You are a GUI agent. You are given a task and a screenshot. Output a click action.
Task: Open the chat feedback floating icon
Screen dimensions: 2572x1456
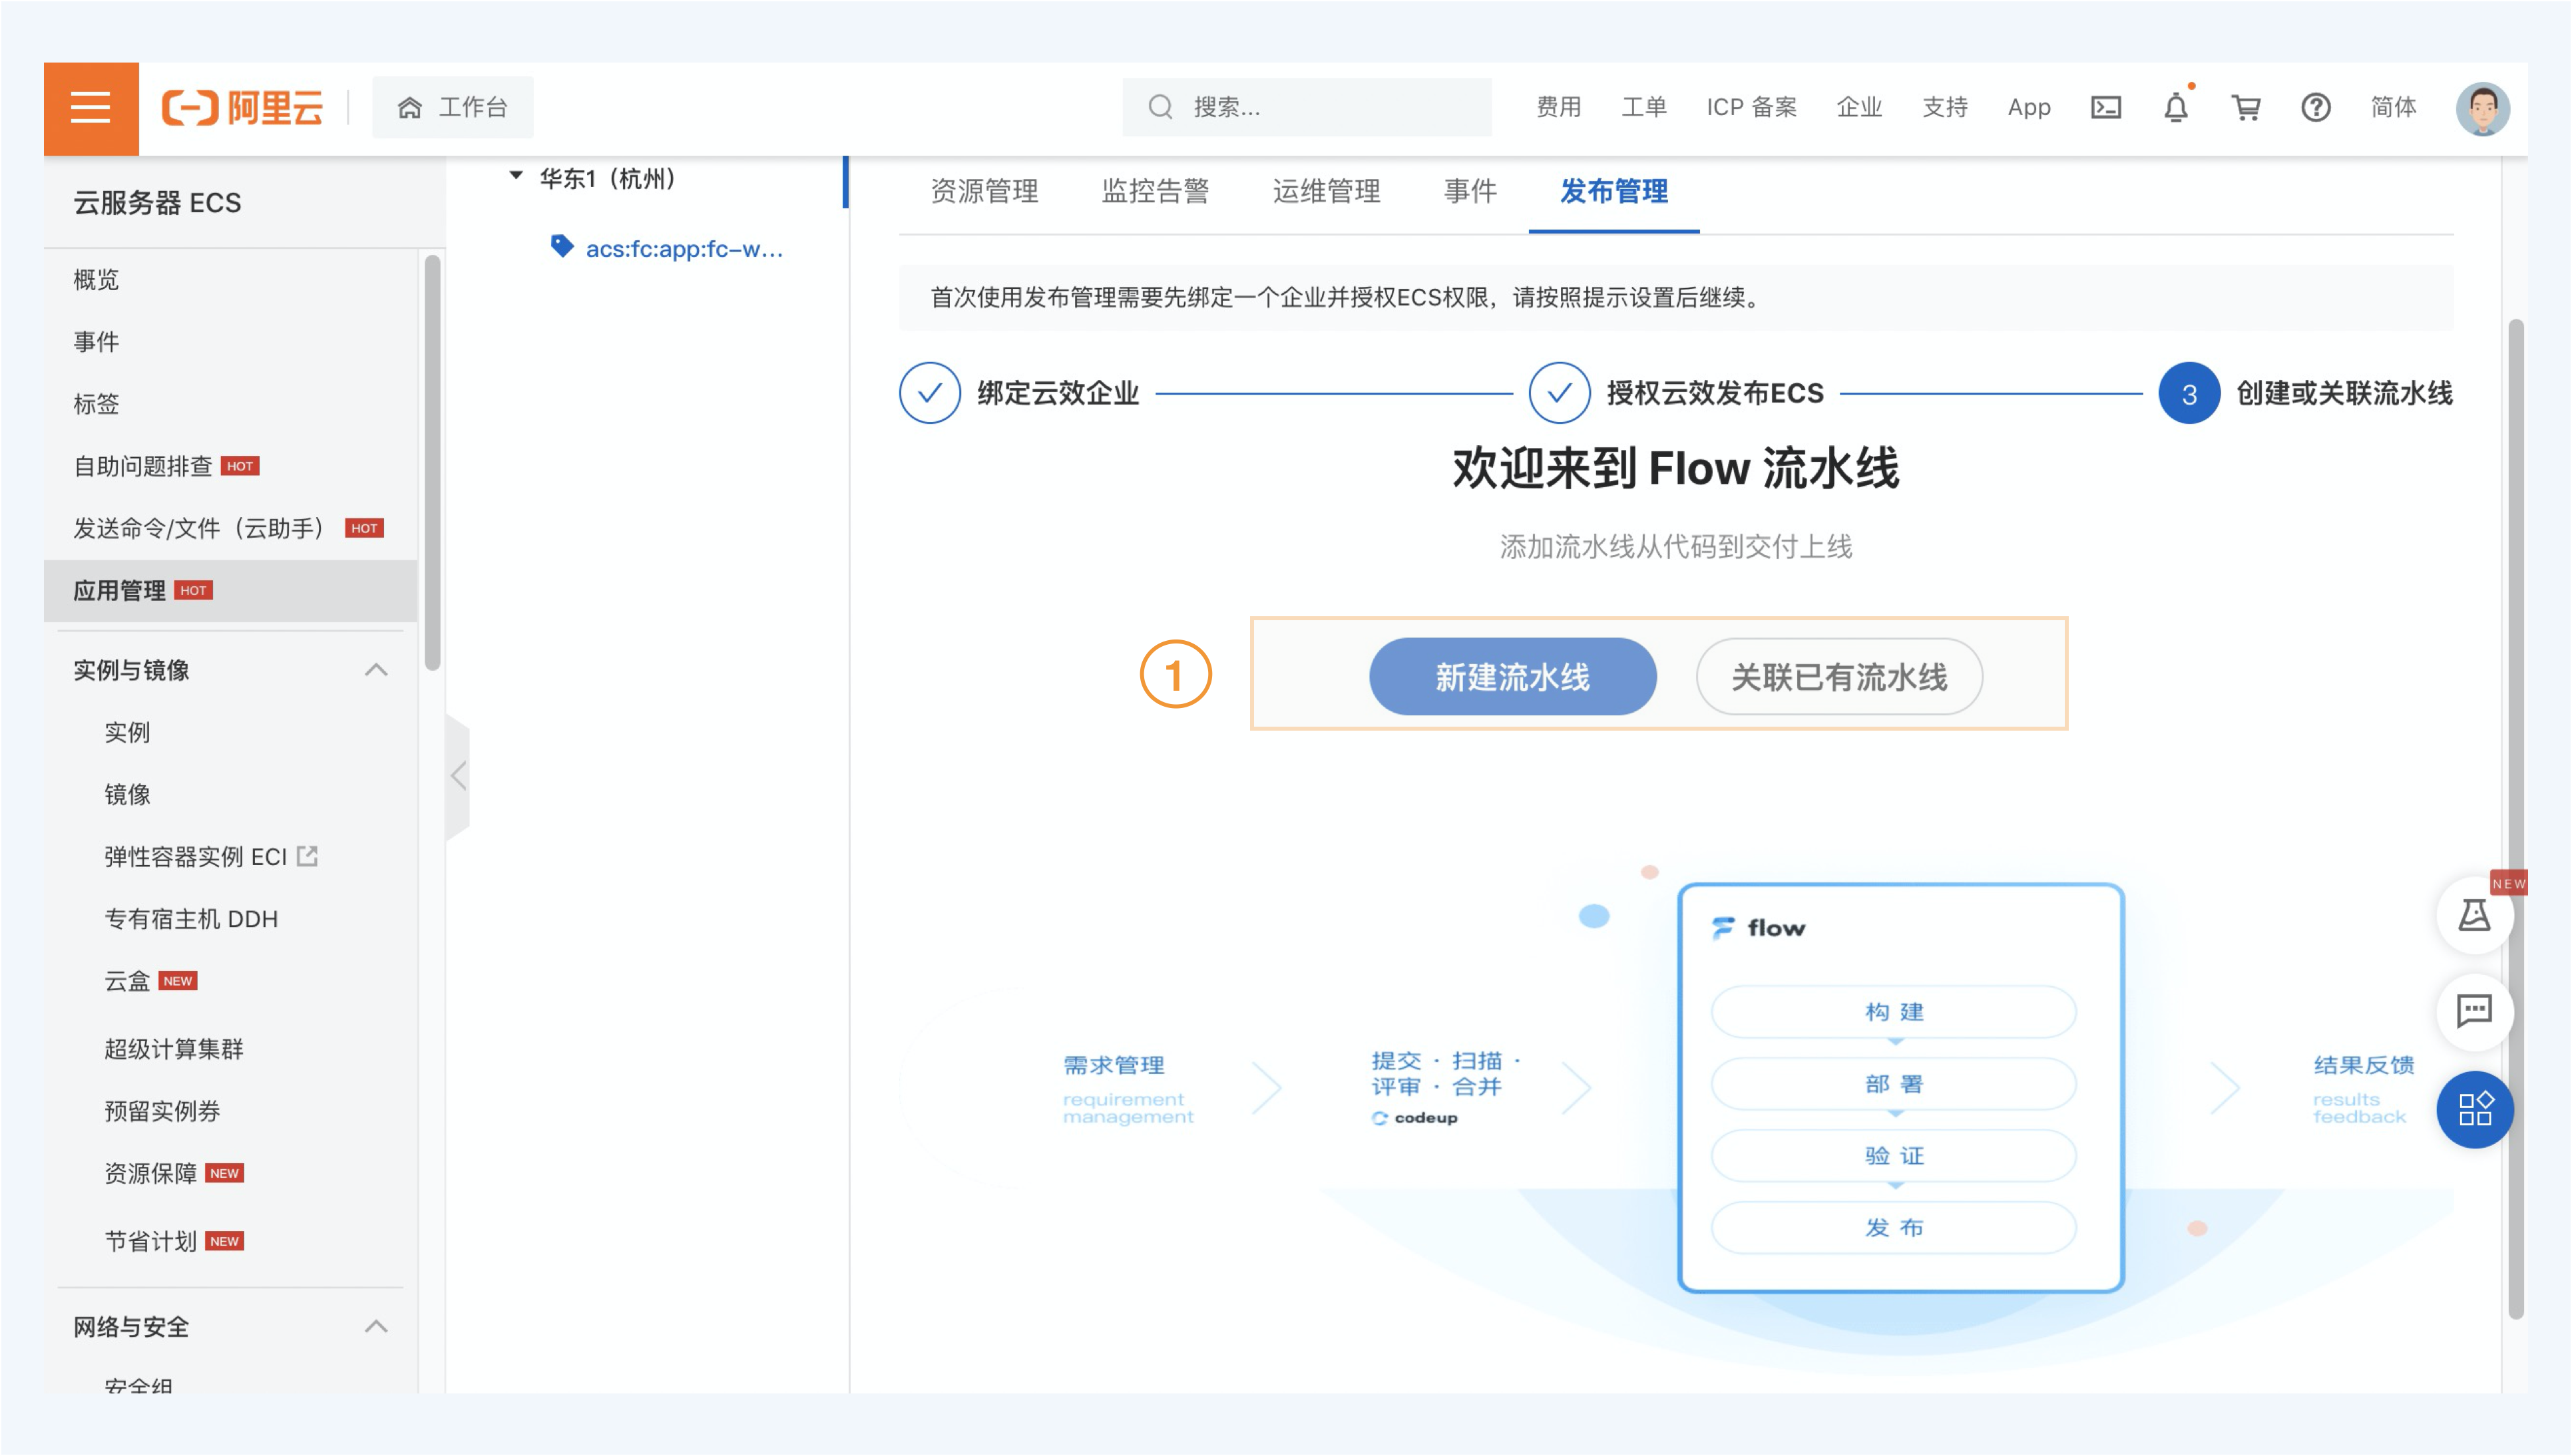tap(2474, 1011)
